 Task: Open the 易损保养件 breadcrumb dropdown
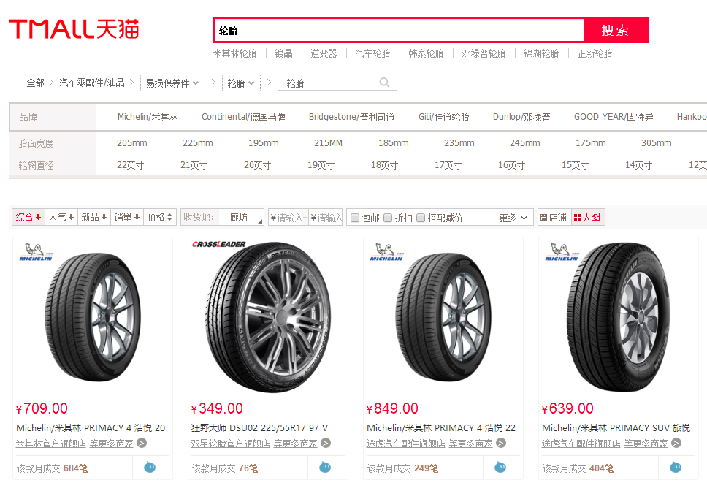coord(172,83)
